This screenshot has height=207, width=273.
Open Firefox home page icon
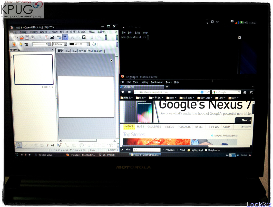(x=245, y=92)
